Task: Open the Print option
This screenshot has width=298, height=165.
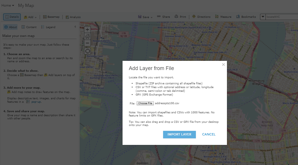Action: click(x=180, y=17)
